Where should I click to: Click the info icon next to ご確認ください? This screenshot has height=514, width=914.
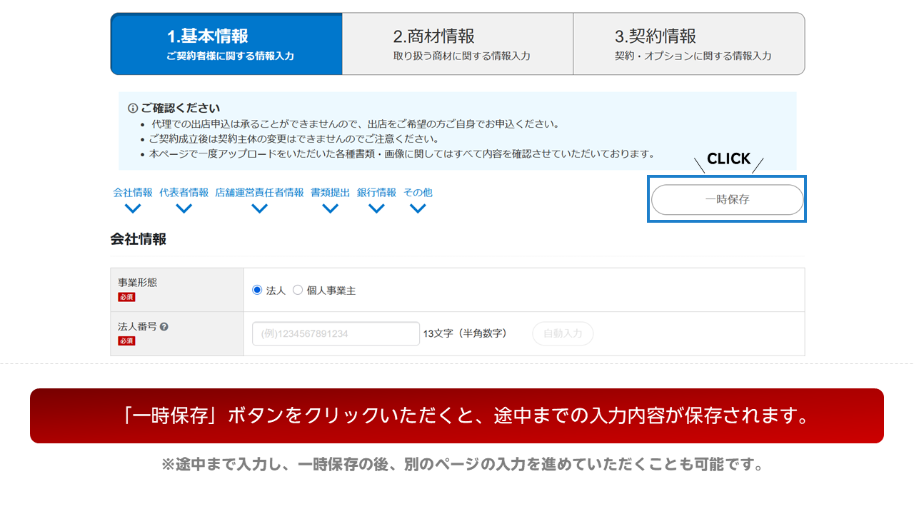click(x=132, y=109)
